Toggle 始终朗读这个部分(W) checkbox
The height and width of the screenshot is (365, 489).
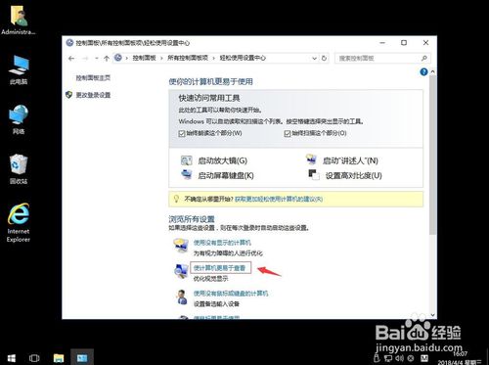pos(182,133)
